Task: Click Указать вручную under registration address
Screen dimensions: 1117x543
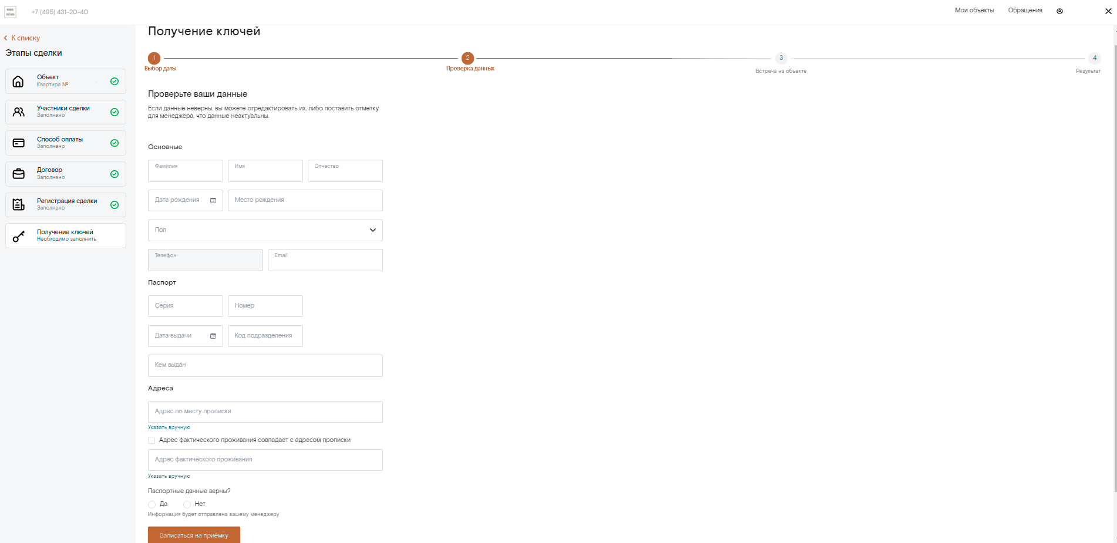Action: click(x=169, y=427)
